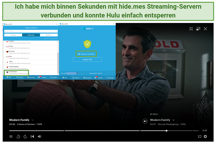Switch to Standard server list

13,35
